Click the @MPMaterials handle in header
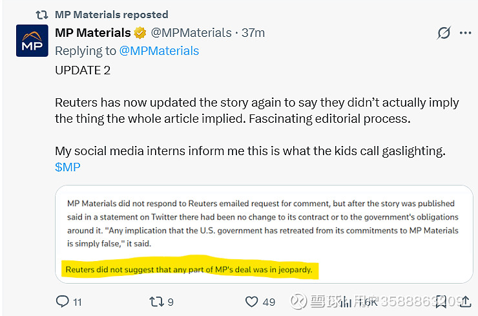 pyautogui.click(x=191, y=33)
